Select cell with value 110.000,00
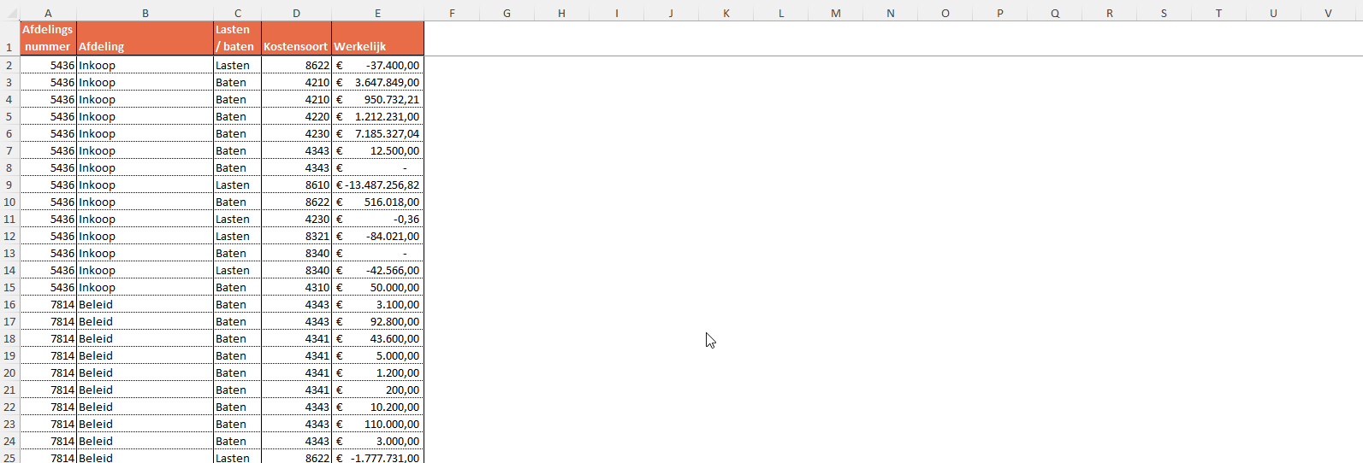The image size is (1363, 463). click(377, 424)
